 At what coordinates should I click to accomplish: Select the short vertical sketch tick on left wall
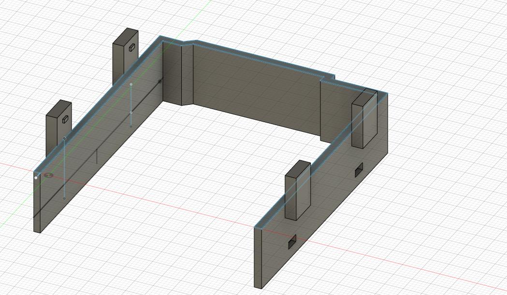[x=97, y=156]
